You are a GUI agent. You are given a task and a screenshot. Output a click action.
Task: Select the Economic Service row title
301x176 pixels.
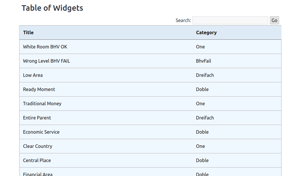(41, 132)
